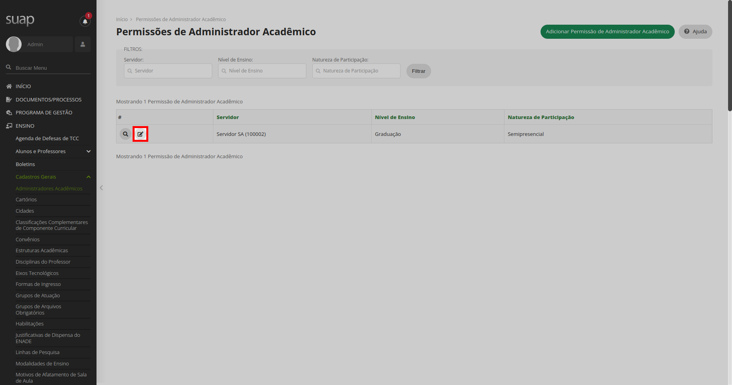Open the notifications bell icon
732x385 pixels.
pyautogui.click(x=85, y=21)
